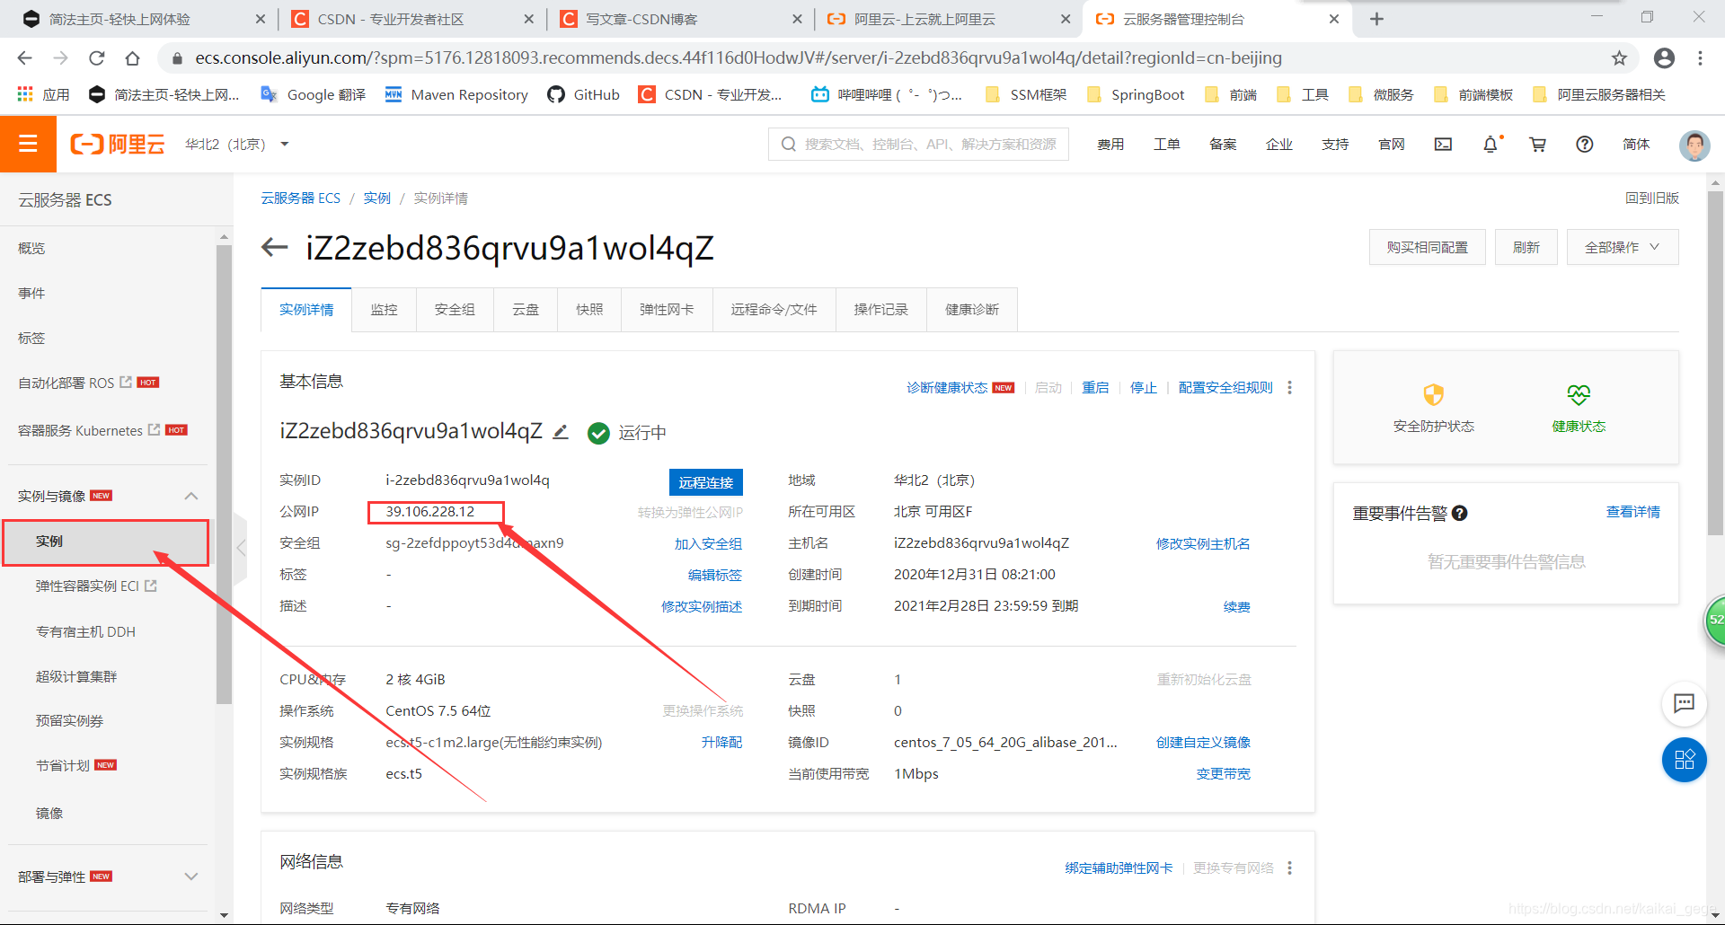Click the 购买相同配置 button
This screenshot has height=925, width=1725.
[1427, 247]
